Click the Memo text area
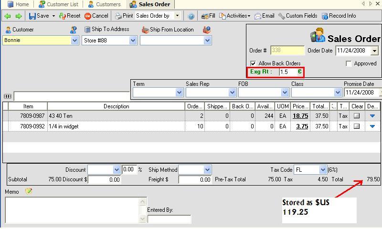 72,210
